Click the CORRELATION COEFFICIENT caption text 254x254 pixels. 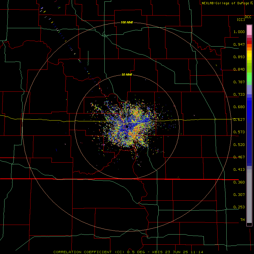coord(89,252)
